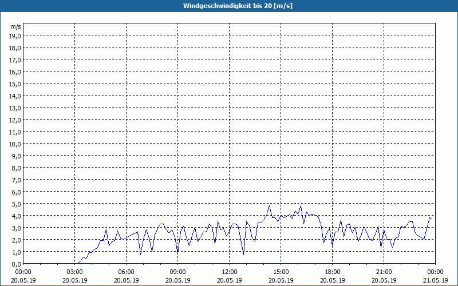458x286 pixels.
Task: Click the 7,0 y-axis label
Action: 17,180
